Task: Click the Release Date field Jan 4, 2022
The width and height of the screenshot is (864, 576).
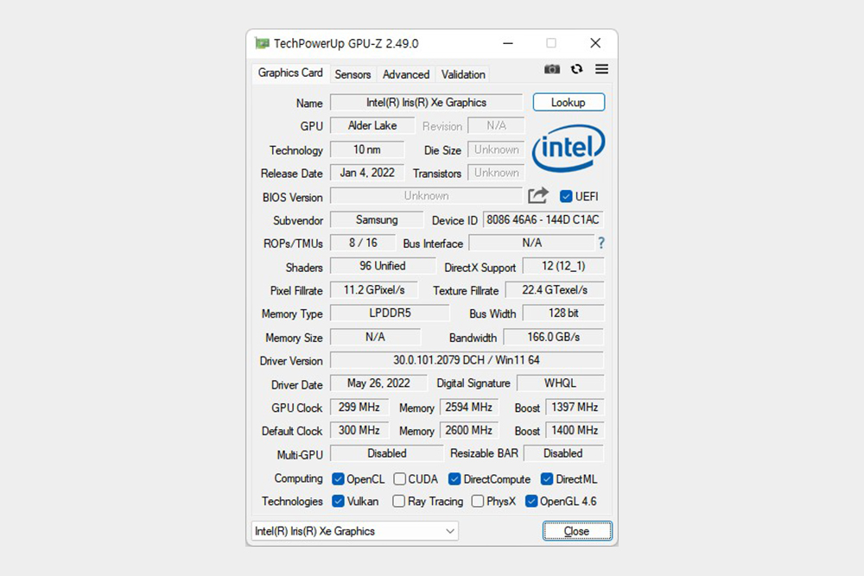Action: [x=367, y=173]
